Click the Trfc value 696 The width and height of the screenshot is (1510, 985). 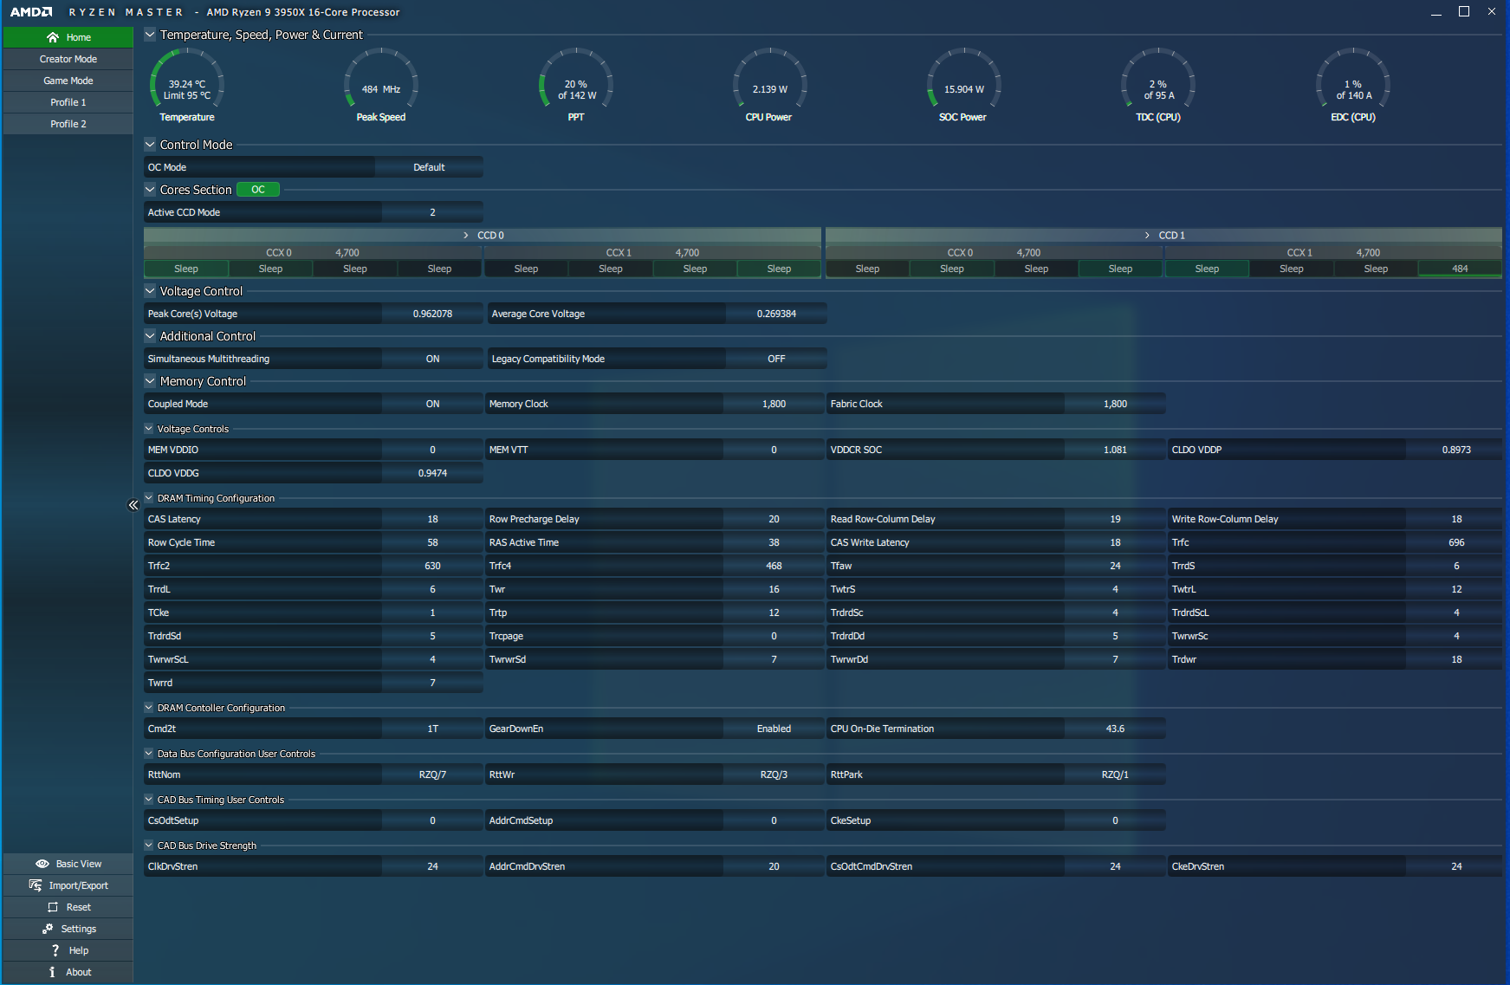pos(1456,542)
